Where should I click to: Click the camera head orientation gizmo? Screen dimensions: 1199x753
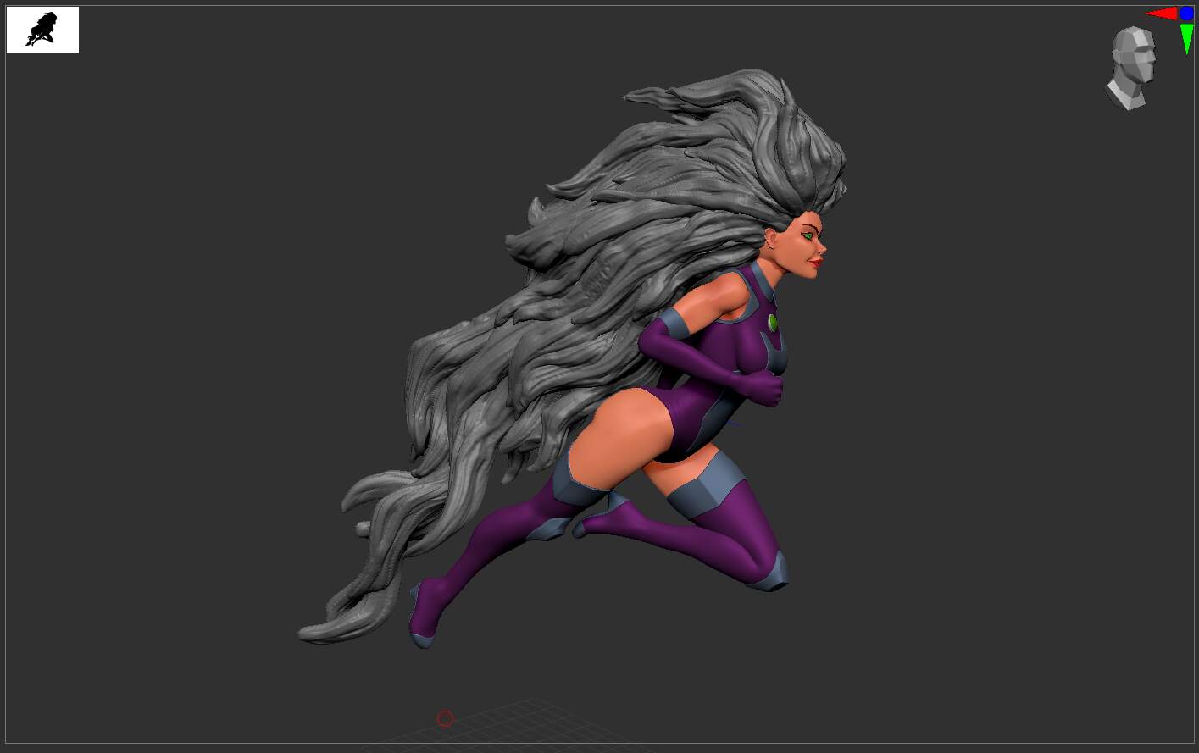[1131, 68]
